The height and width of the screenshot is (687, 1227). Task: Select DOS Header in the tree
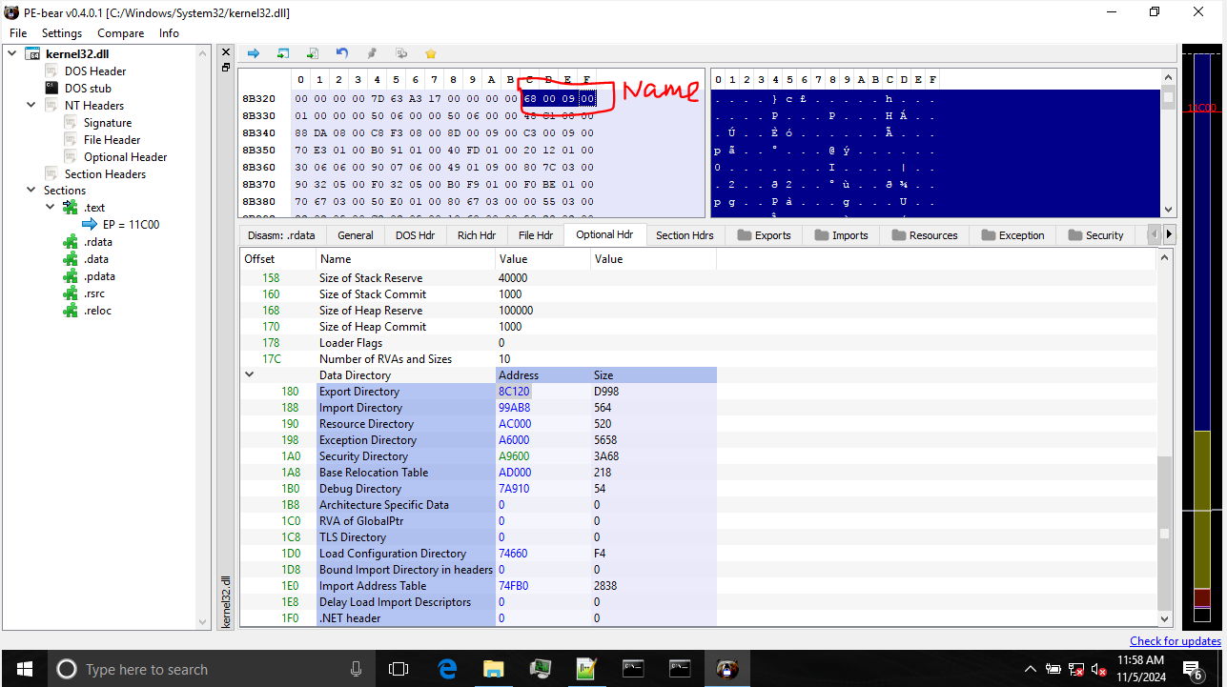click(95, 71)
